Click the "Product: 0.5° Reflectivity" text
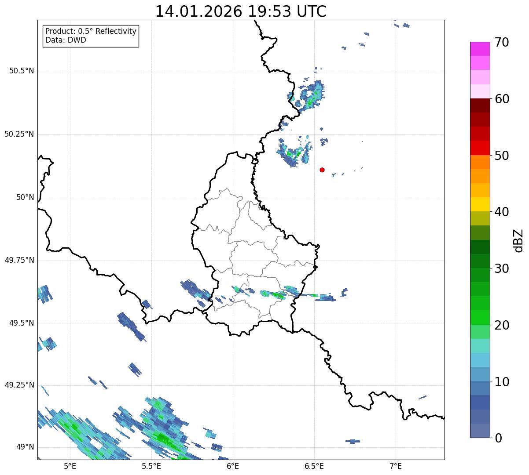This screenshot has width=529, height=475. [x=91, y=32]
